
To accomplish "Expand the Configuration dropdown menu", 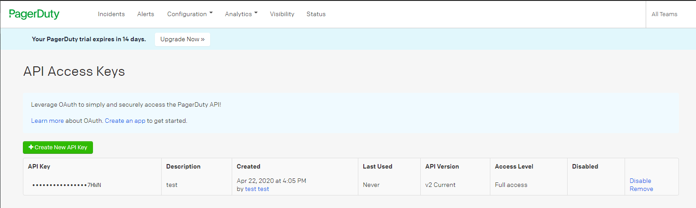I will click(190, 14).
